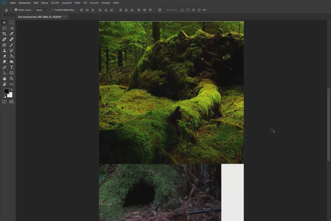Activate the Hand tool
The height and width of the screenshot is (221, 331).
[x=4, y=79]
